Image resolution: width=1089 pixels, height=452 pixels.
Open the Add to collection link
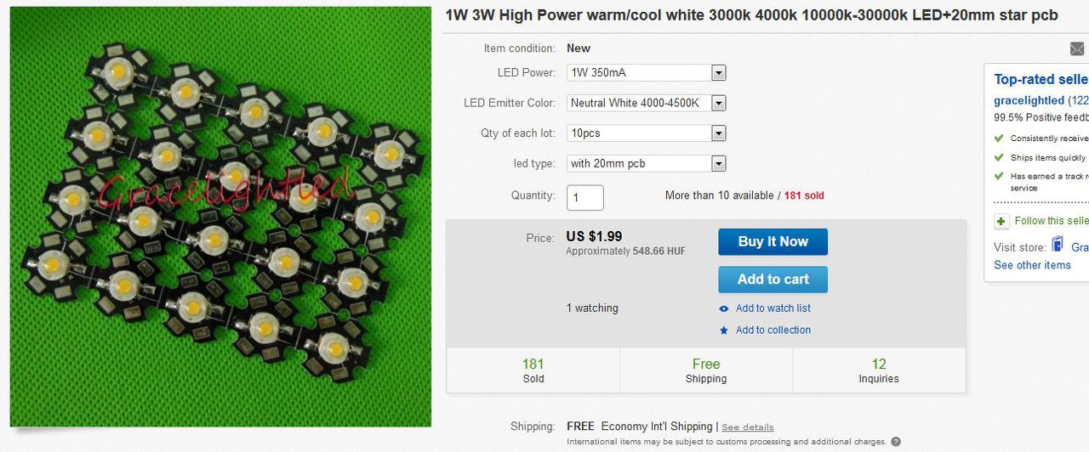(773, 331)
